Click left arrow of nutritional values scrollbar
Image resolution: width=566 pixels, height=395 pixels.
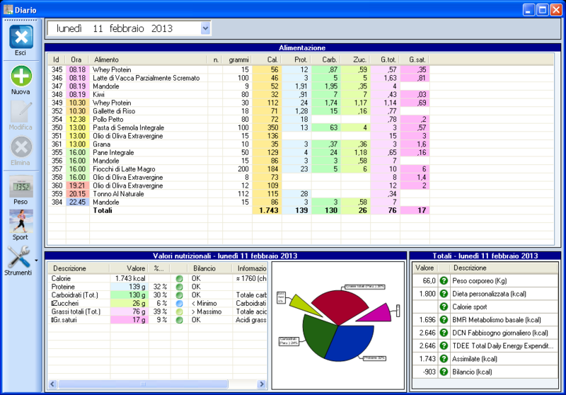tap(52, 384)
